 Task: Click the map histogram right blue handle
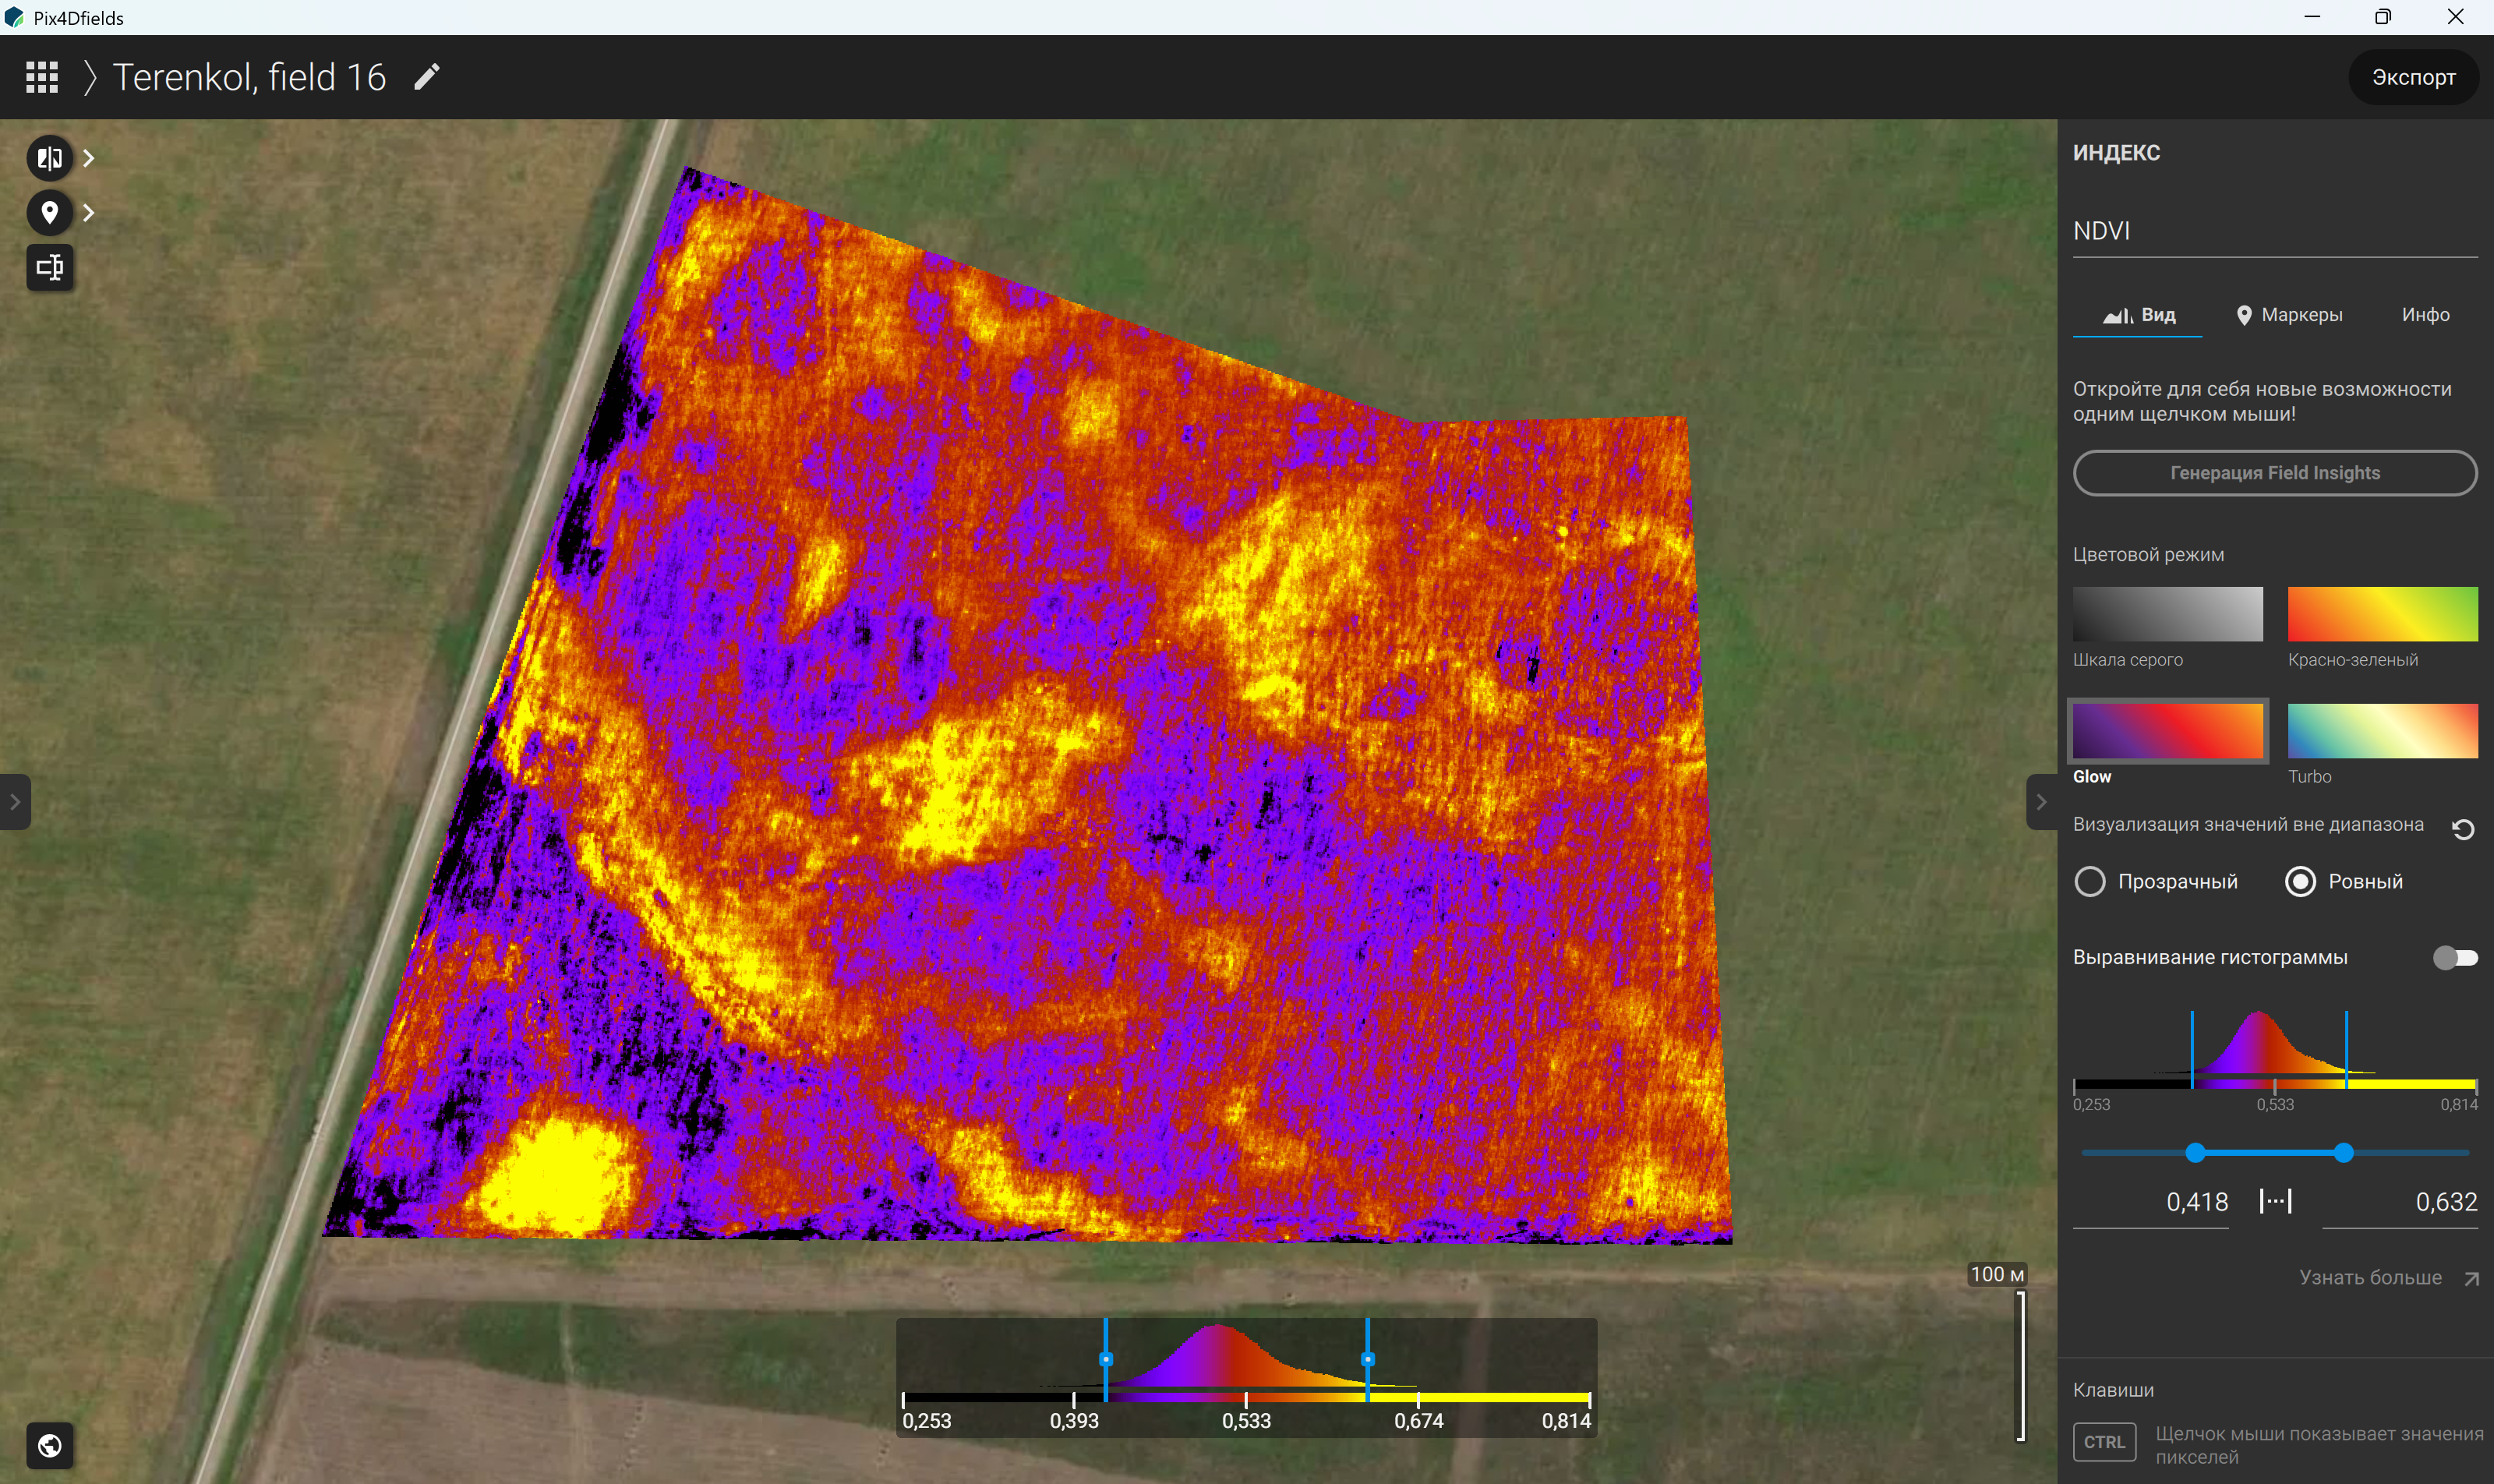[x=1367, y=1359]
